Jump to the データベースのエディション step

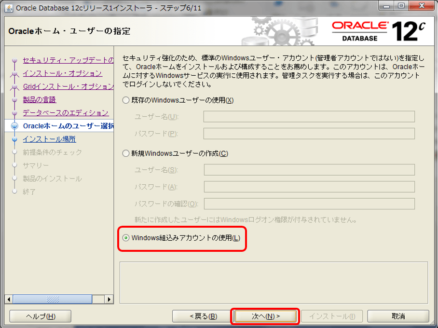66,113
